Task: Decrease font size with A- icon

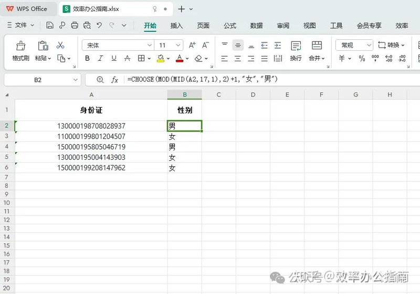Action: [x=205, y=45]
